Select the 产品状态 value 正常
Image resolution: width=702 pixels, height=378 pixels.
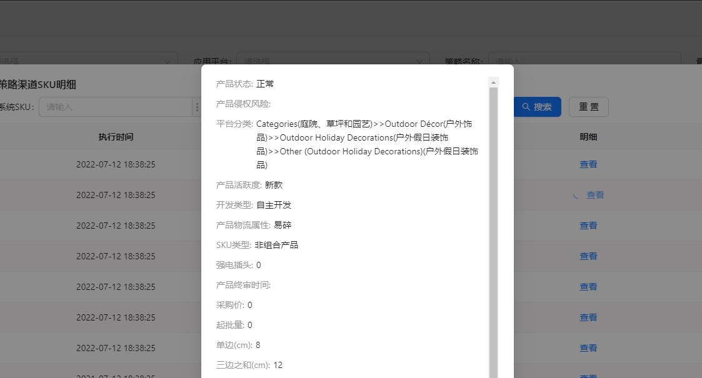pyautogui.click(x=265, y=84)
